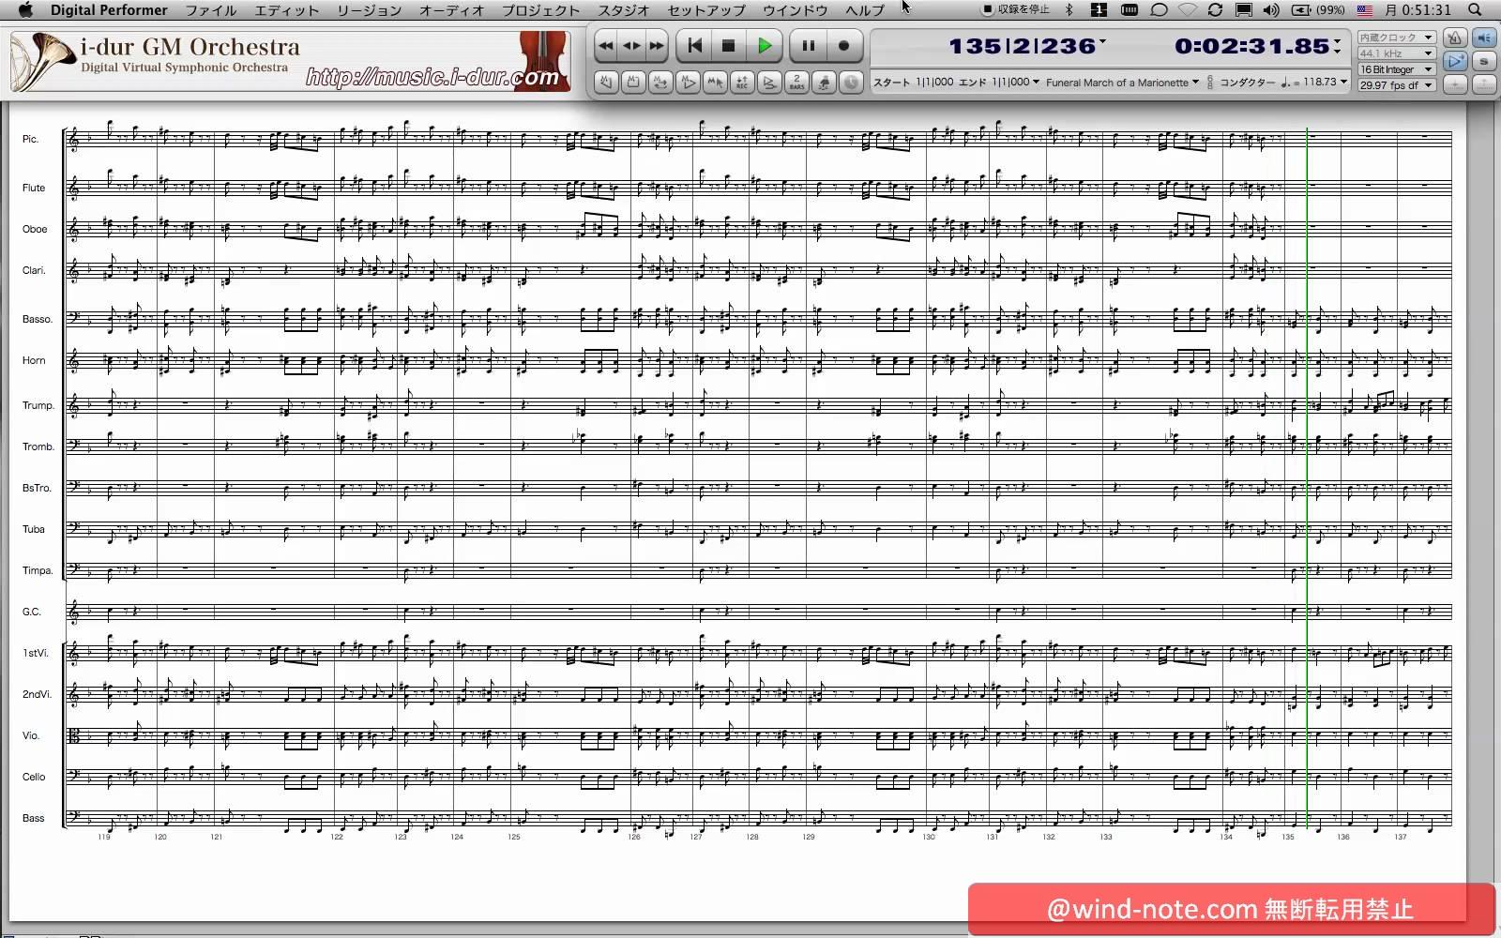Image resolution: width=1501 pixels, height=938 pixels.
Task: Open the ファイル menu
Action: [211, 10]
